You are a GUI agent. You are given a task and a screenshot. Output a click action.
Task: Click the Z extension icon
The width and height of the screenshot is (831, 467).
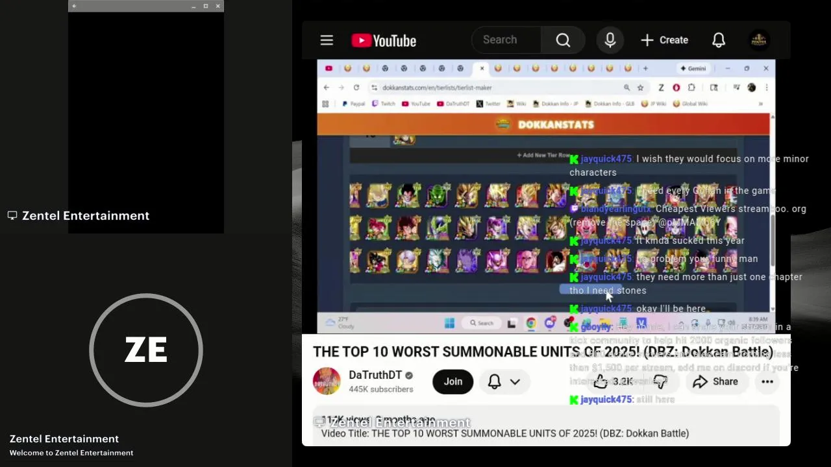tap(661, 88)
